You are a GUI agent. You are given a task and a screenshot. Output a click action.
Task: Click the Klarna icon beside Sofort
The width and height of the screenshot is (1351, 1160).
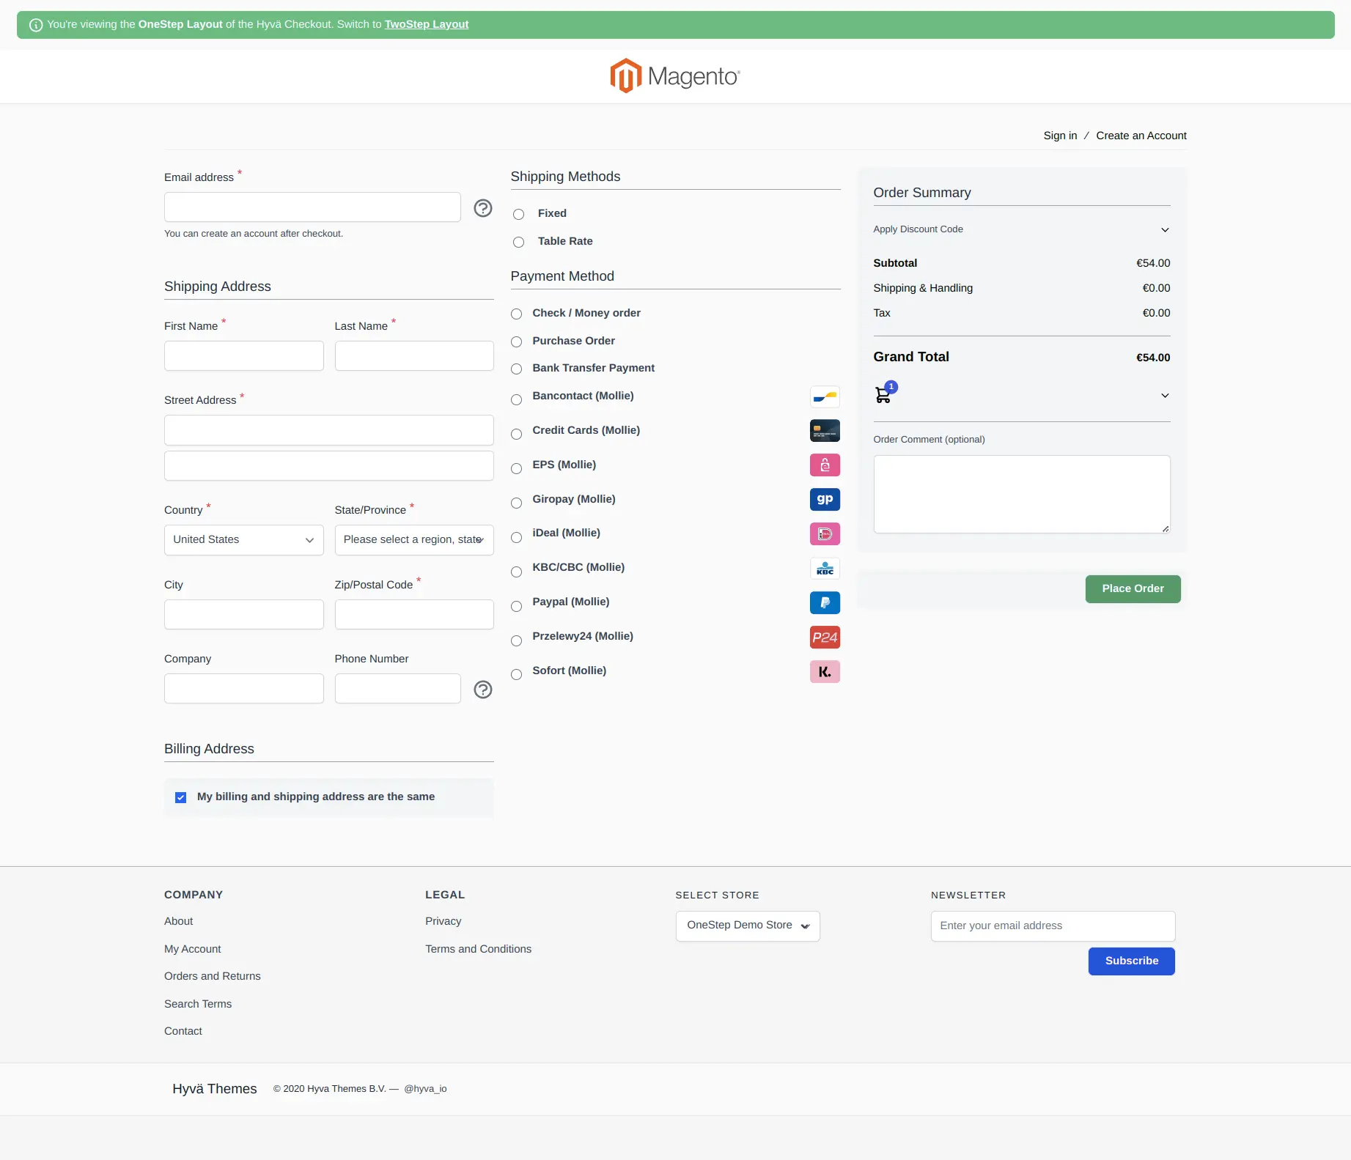(824, 671)
